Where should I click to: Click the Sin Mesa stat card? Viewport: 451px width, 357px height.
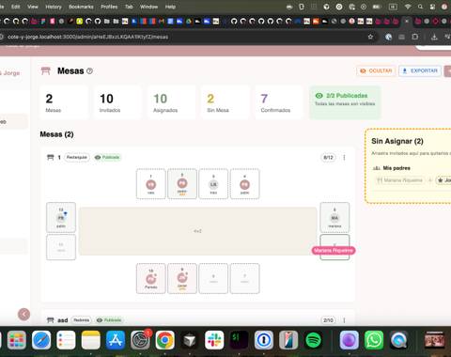[x=225, y=102]
